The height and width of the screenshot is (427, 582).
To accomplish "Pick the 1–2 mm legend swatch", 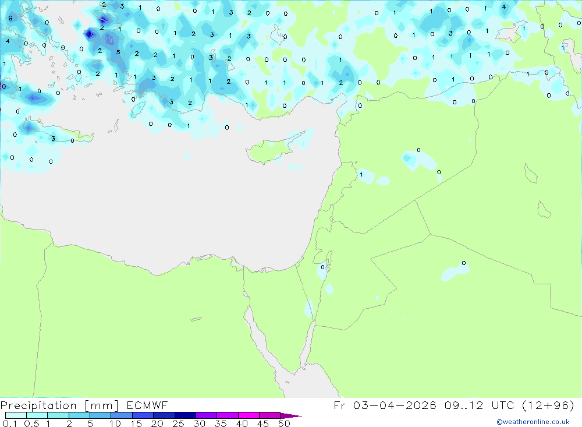I will coord(58,415).
